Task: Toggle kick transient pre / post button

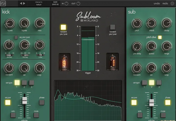Action: point(63,27)
